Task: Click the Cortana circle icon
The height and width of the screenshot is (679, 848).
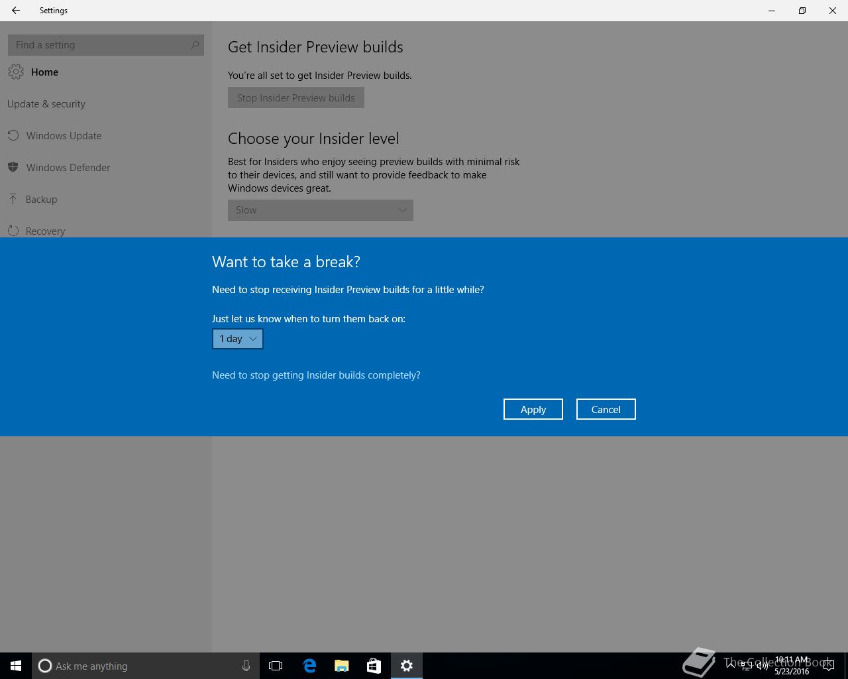Action: [x=44, y=666]
